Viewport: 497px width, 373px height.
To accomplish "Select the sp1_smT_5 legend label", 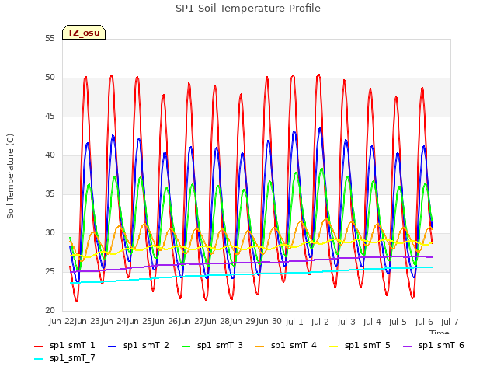I will pyautogui.click(x=367, y=345).
